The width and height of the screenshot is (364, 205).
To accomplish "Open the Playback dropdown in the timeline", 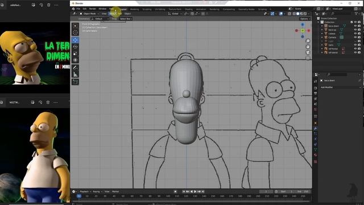I will tap(85, 191).
